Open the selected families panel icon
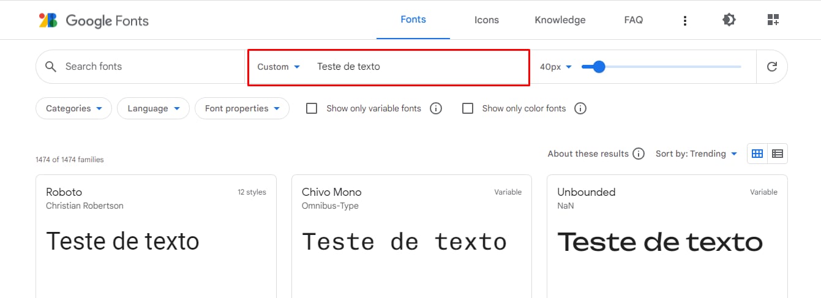This screenshot has height=298, width=821. click(x=773, y=20)
